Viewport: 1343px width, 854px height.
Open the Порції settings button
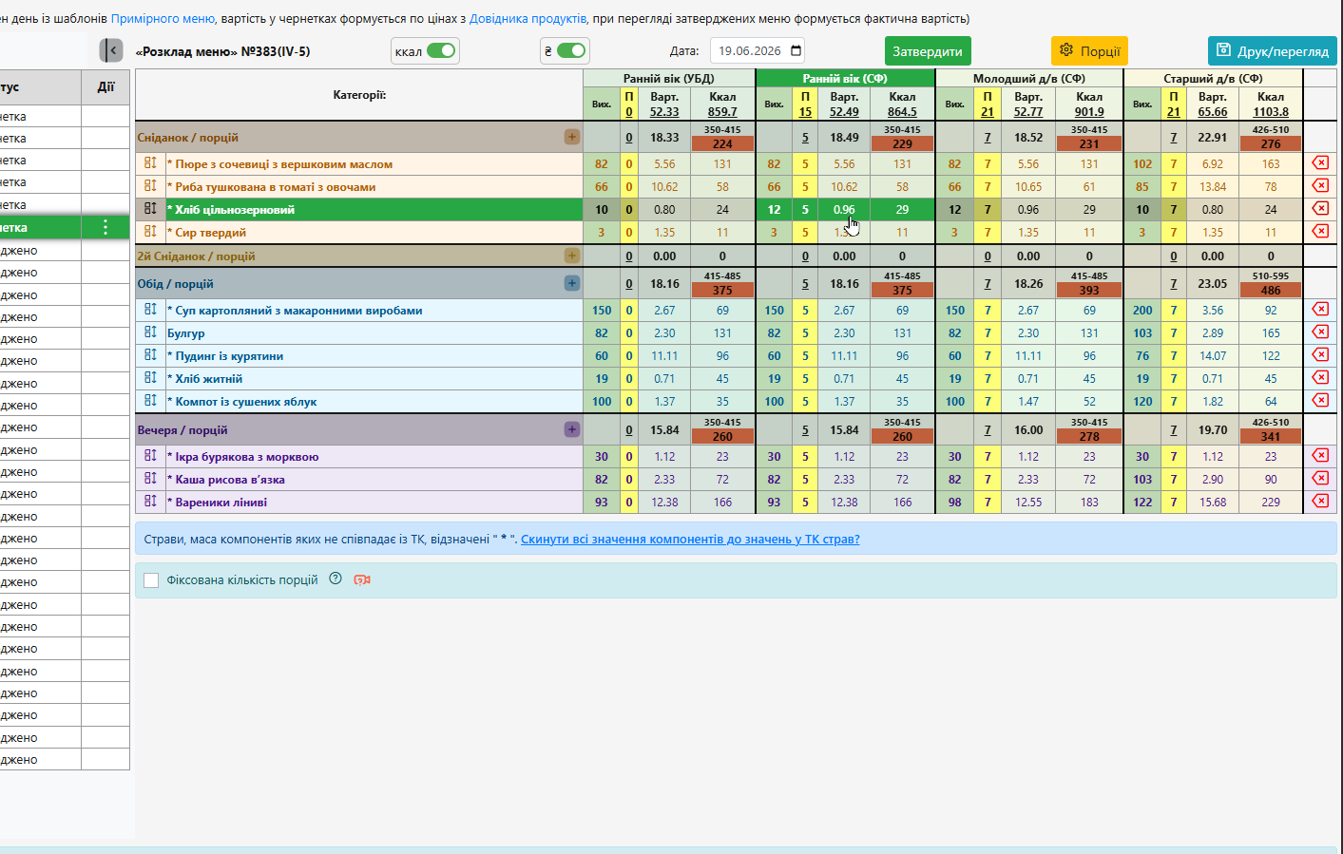(x=1090, y=51)
